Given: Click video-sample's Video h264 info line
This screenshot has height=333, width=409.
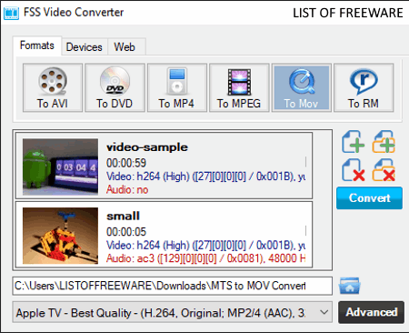Looking at the screenshot, I should pyautogui.click(x=205, y=177).
